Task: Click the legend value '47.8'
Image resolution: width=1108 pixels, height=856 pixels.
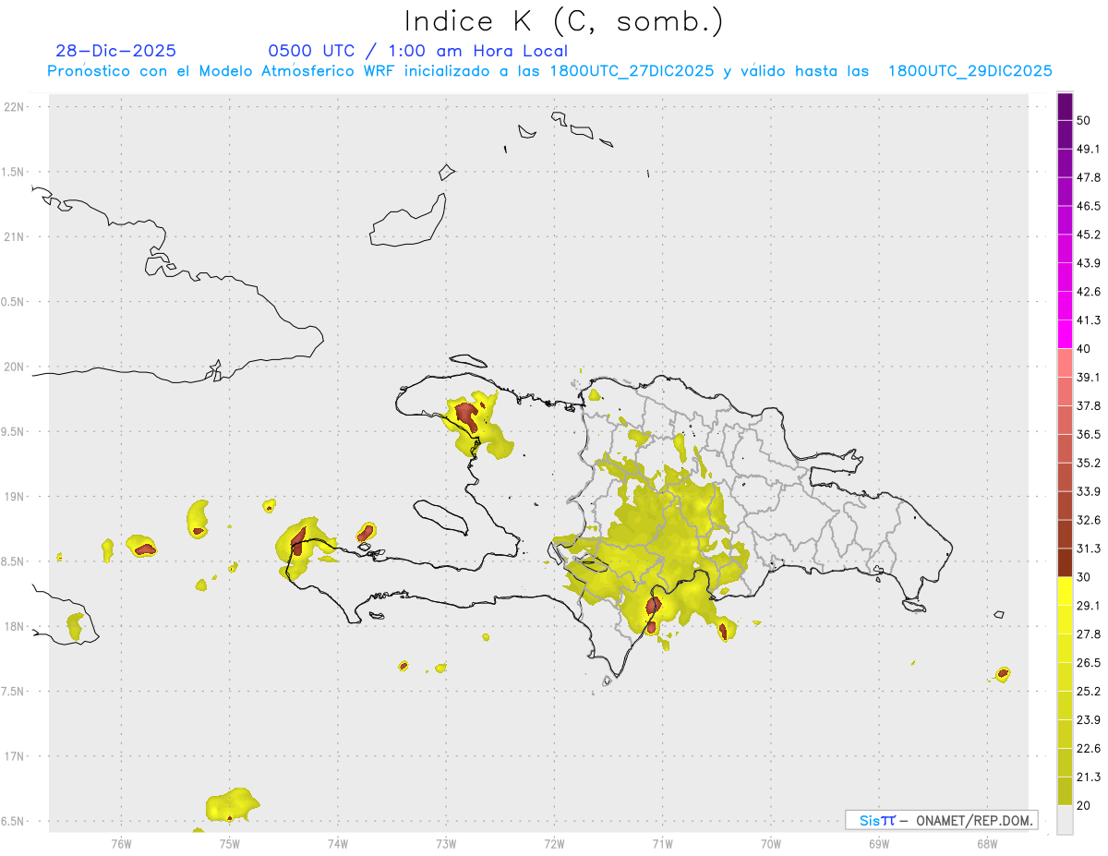Action: (x=1089, y=177)
